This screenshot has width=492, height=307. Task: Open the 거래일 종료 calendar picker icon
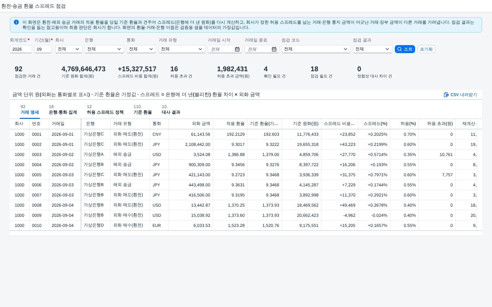point(274,49)
